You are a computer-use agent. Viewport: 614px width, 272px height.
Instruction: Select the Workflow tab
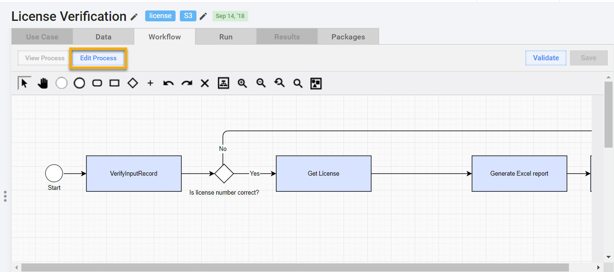tap(165, 37)
